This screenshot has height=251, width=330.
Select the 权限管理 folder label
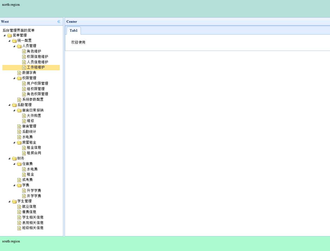pos(29,78)
